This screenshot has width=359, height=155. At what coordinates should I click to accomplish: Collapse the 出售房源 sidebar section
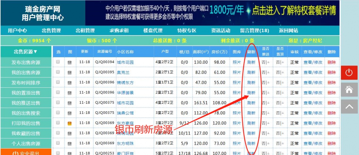pyautogui.click(x=25, y=52)
